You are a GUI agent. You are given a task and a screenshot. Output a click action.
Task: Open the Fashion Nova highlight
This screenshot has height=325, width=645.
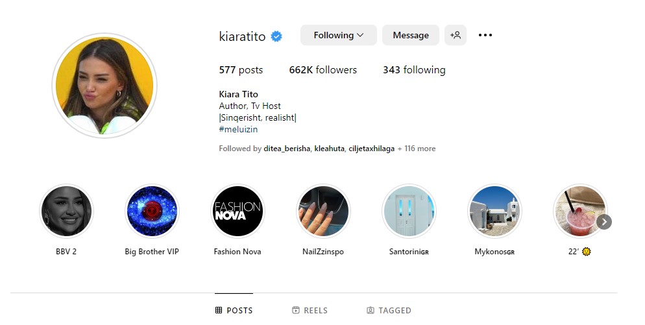pos(237,211)
